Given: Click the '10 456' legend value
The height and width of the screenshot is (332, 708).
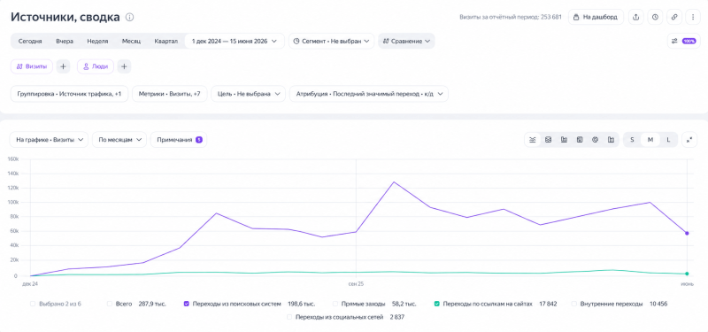Looking at the screenshot, I should tap(658, 304).
